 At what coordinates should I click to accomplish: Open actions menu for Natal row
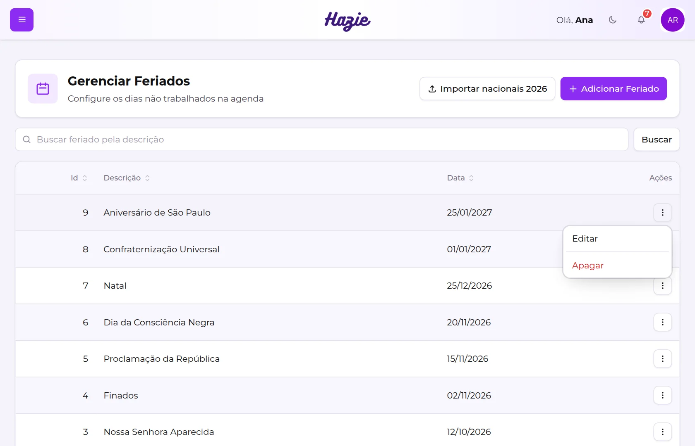click(663, 286)
